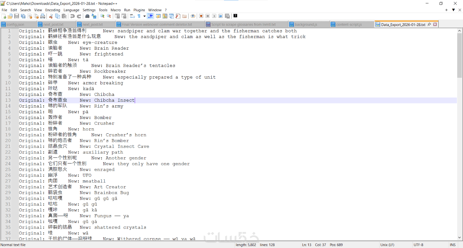Screen dimensions: 463x248
Task: Open the dropdown arrow beside pilcrow icon
Action: (144, 16)
